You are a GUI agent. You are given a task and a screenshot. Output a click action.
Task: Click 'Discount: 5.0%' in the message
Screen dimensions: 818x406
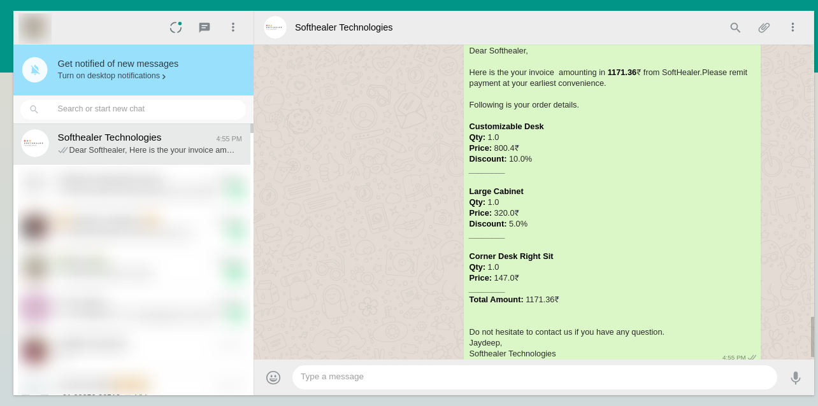tap(498, 224)
